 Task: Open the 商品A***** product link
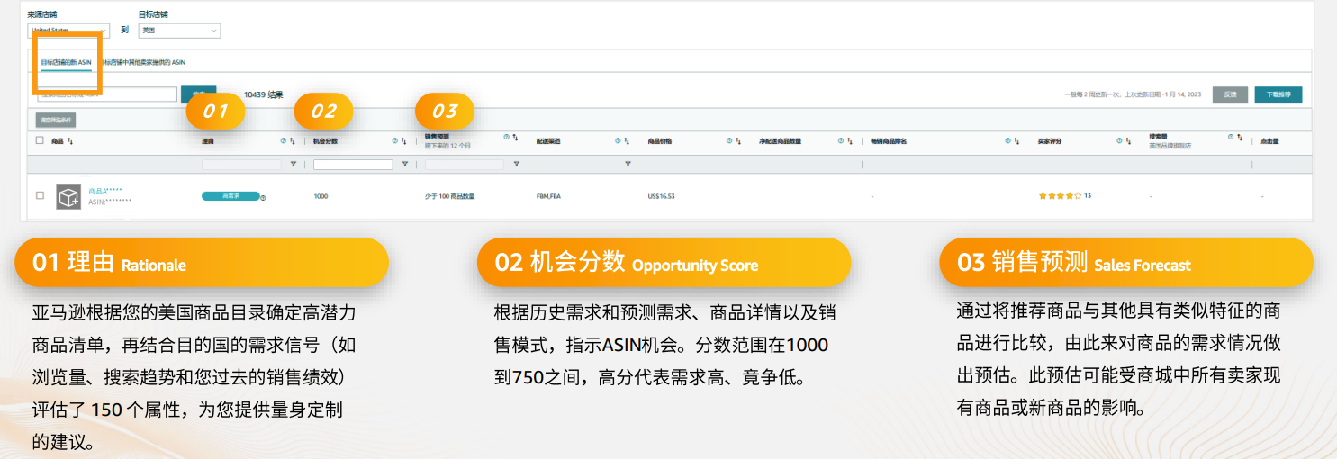point(104,192)
